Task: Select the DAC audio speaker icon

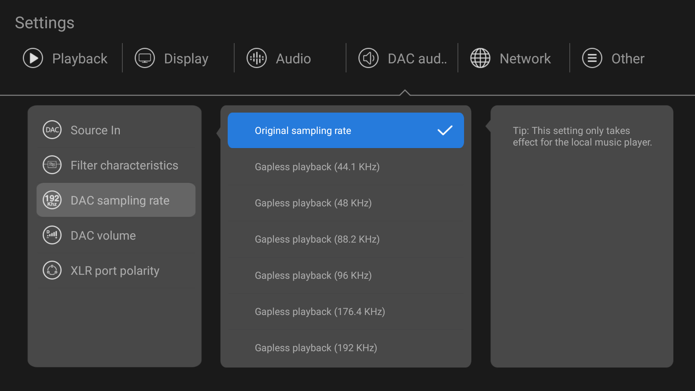Action: click(368, 58)
